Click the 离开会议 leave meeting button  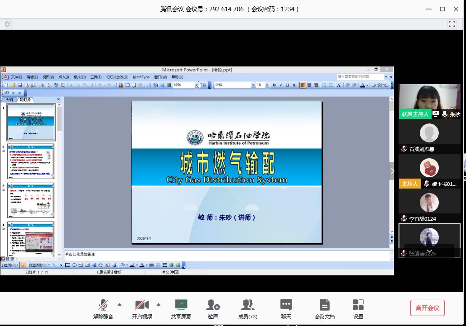(427, 308)
